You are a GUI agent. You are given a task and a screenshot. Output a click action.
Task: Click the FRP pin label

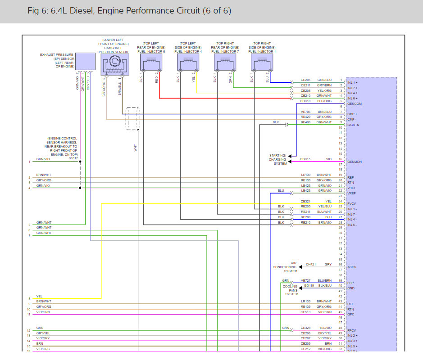350,283
